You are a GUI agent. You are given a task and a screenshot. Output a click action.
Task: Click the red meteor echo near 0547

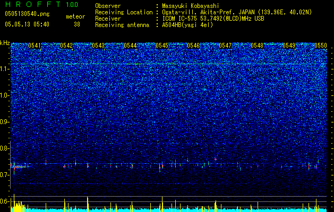tap(216, 159)
